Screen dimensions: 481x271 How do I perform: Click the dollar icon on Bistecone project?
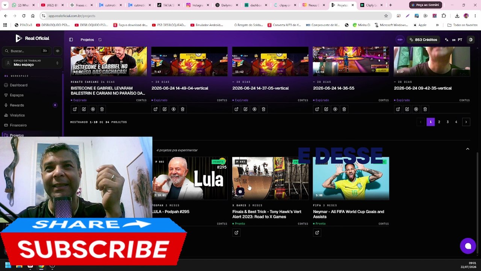[x=93, y=109]
